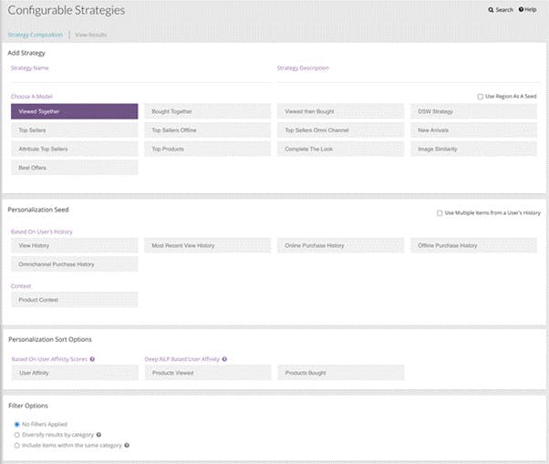Screen dimensions: 549x464
Task: Click the Search magnifier icon
Action: coord(491,10)
